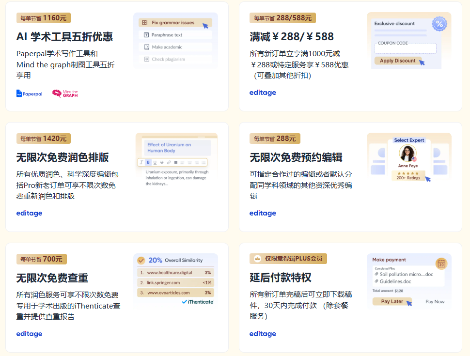The width and height of the screenshot is (470, 356).
Task: Toggle Italic formatting in the editor preview
Action: [141, 162]
